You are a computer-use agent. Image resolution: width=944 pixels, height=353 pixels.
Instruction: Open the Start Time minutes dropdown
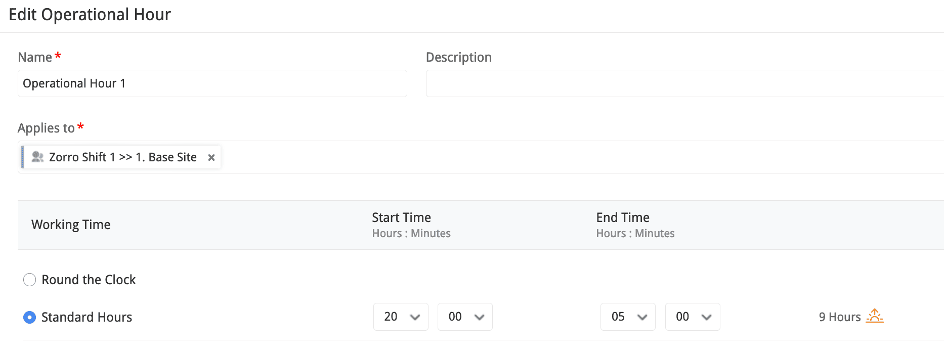465,317
